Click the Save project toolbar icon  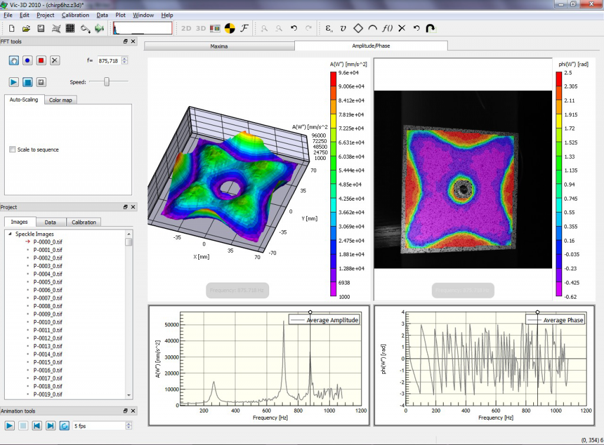click(x=41, y=28)
